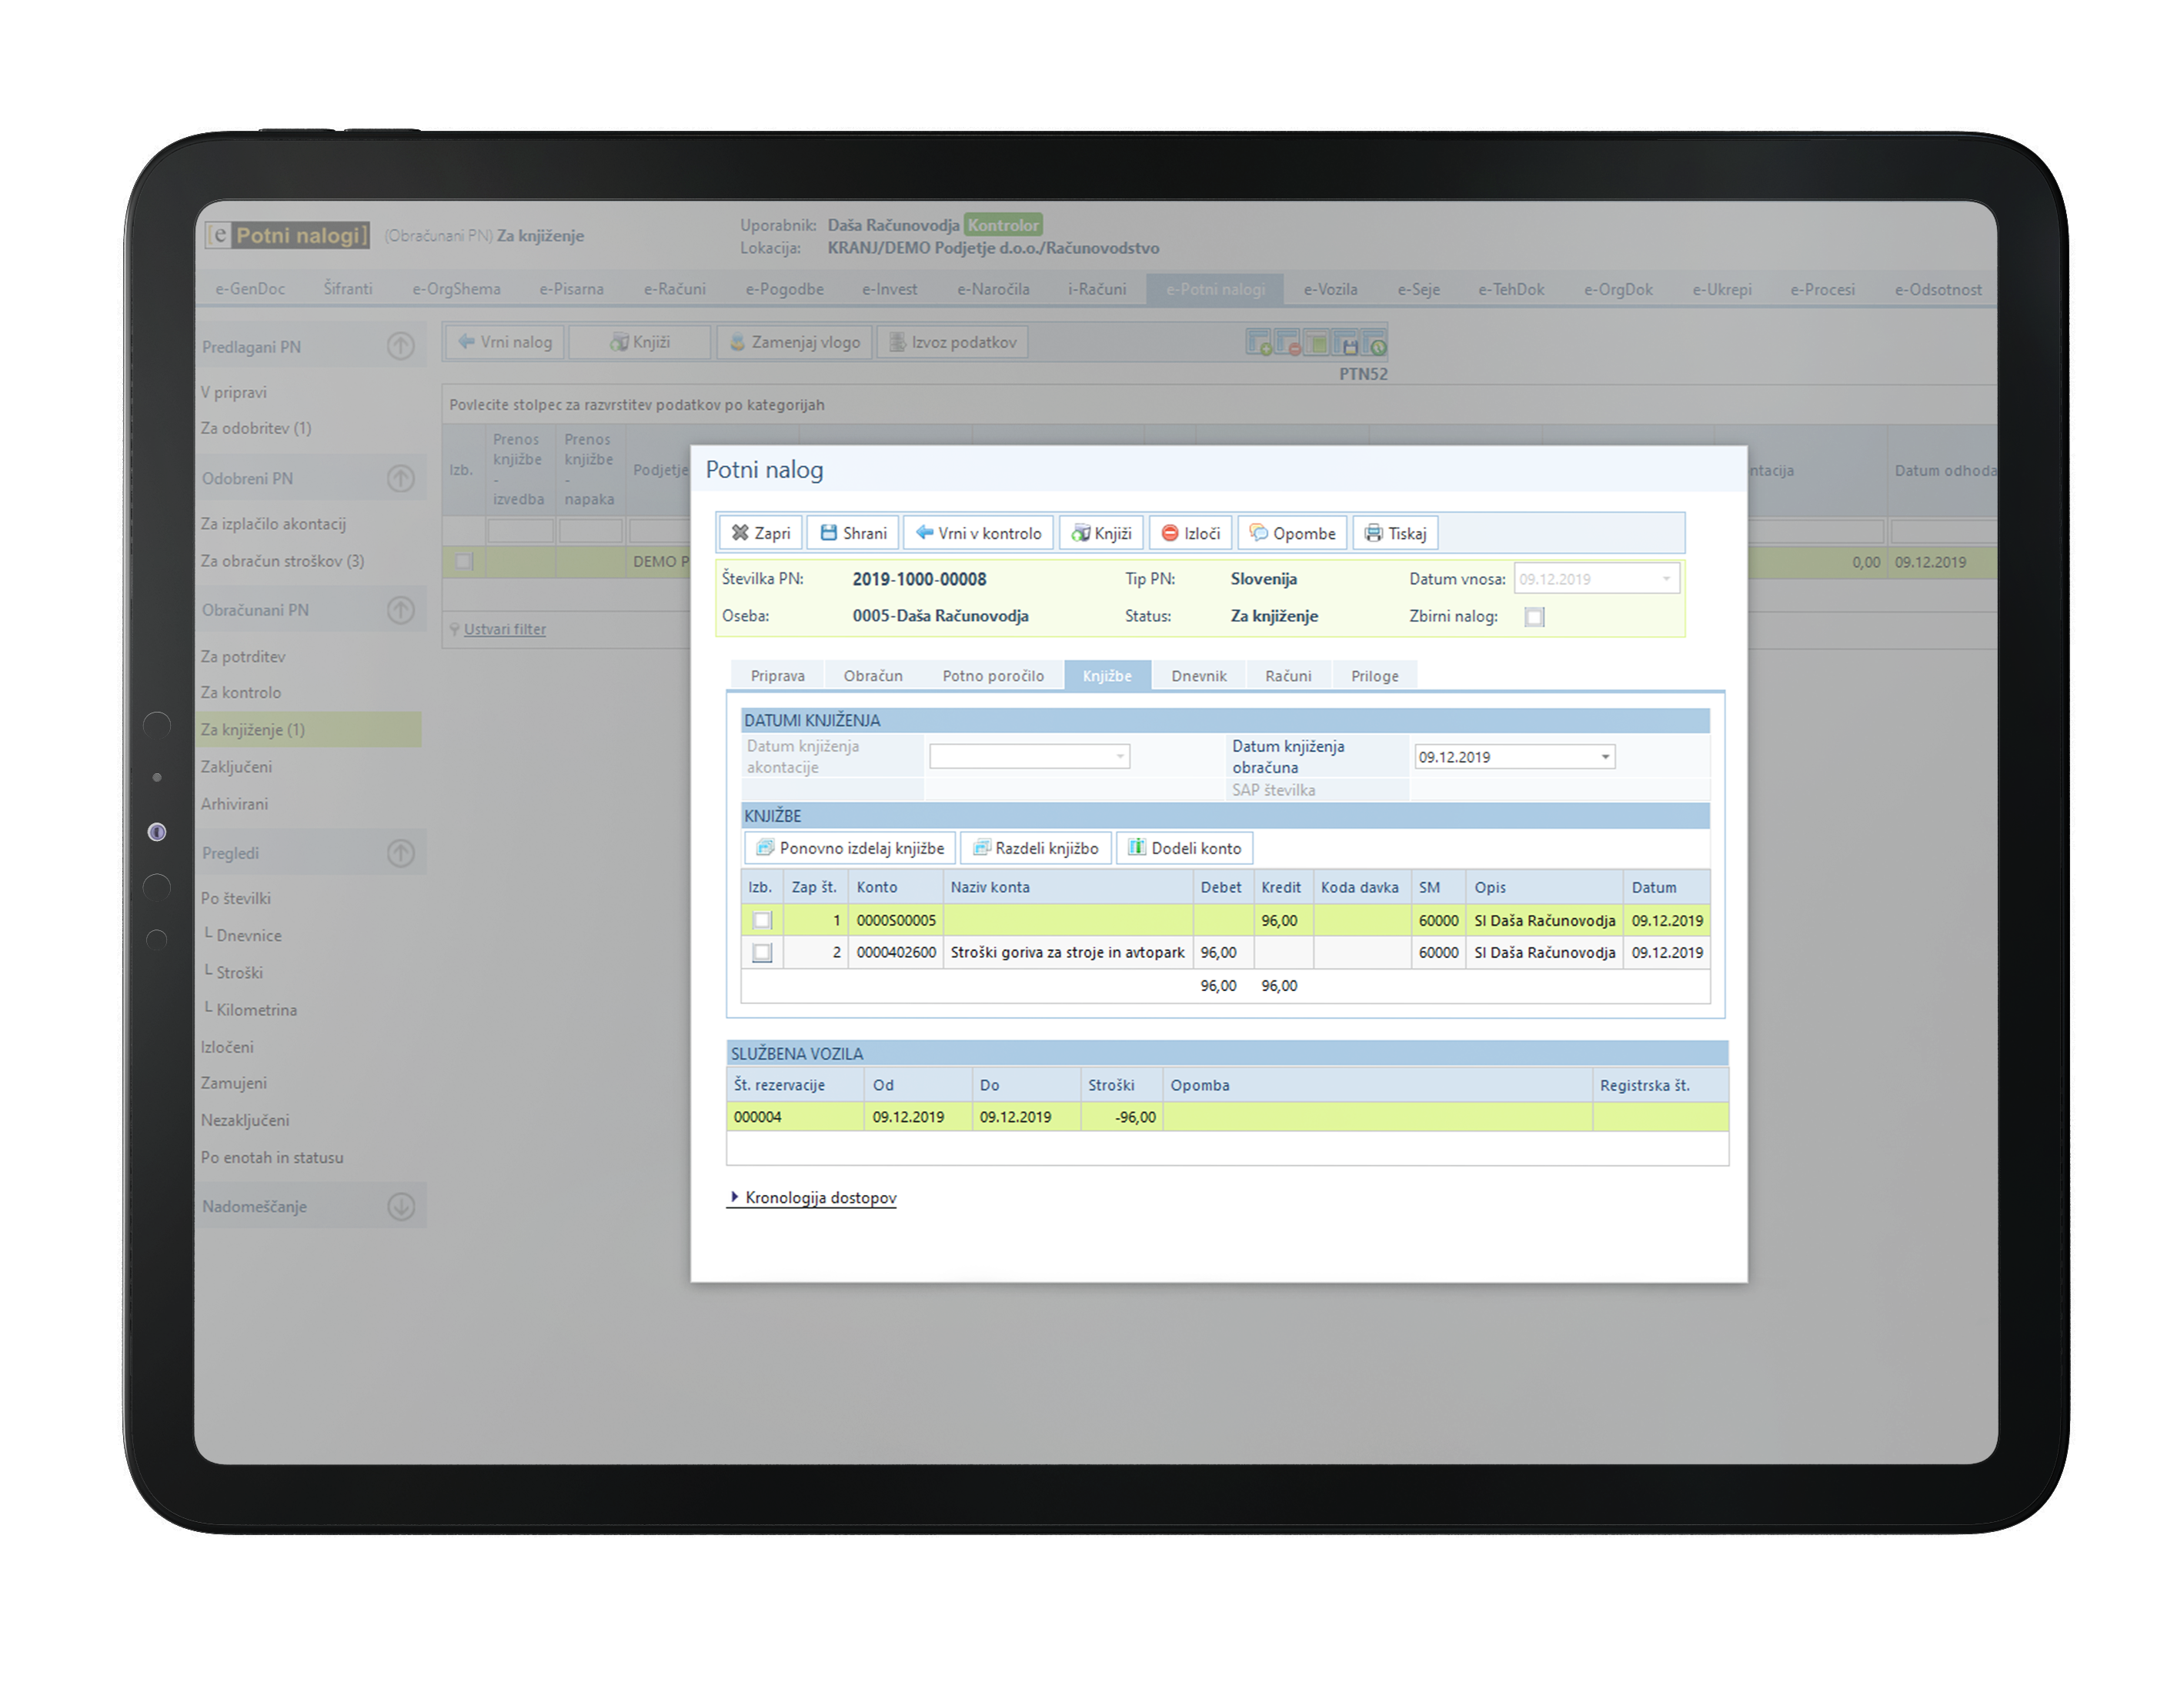
Task: Click the grid layout icon with red minus
Action: [1287, 343]
